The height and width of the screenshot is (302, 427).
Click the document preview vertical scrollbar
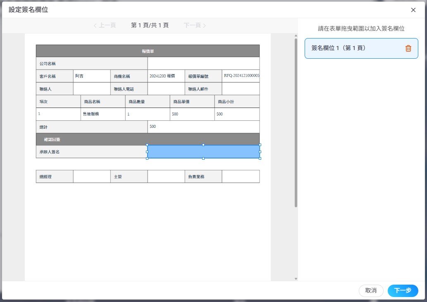coord(296,124)
